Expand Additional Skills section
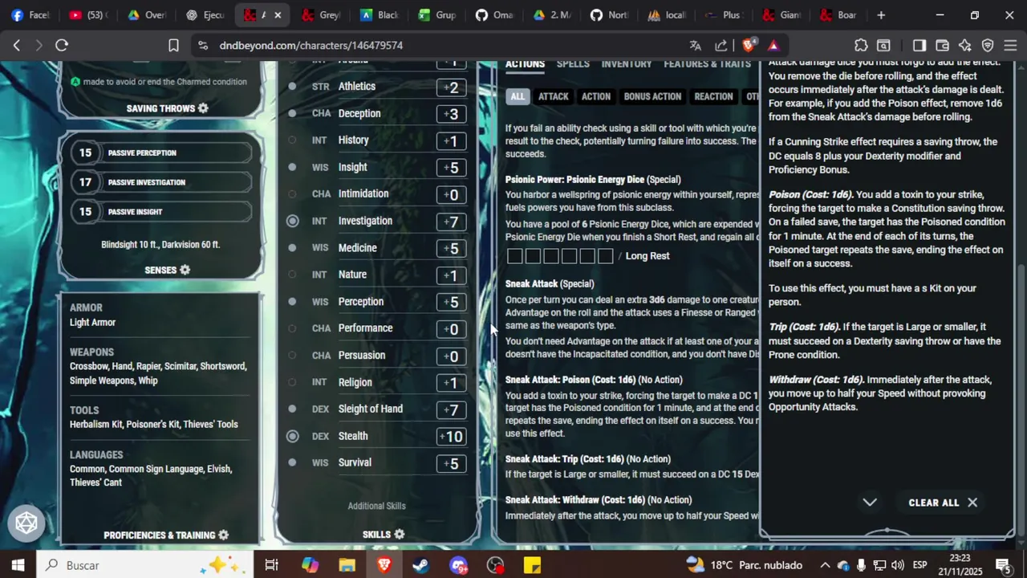The image size is (1027, 578). pos(376,506)
